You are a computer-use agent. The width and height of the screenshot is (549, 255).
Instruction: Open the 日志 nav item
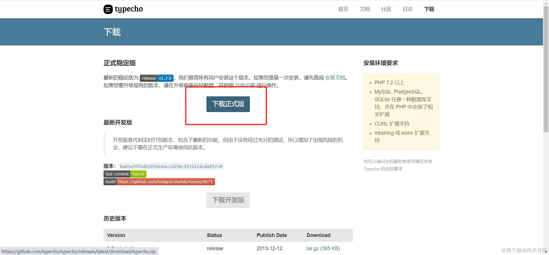(x=407, y=9)
